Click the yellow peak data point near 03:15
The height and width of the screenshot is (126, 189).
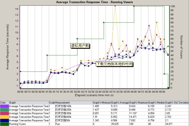(x=115, y=6)
